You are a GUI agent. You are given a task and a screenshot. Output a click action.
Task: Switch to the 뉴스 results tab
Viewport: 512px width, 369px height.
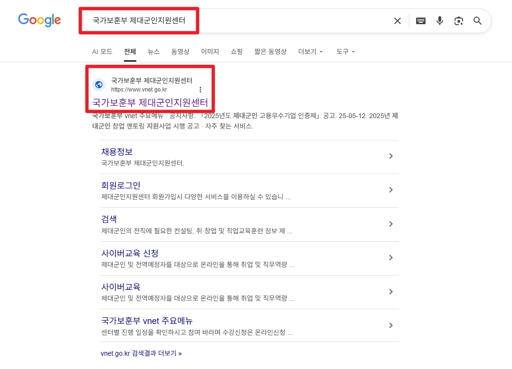point(153,52)
